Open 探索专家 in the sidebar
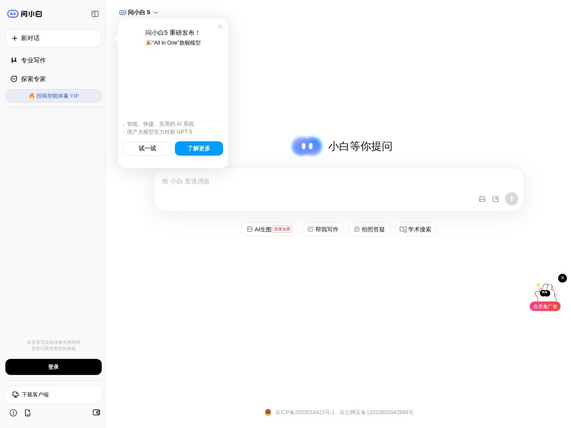This screenshot has width=571, height=428. 33,79
